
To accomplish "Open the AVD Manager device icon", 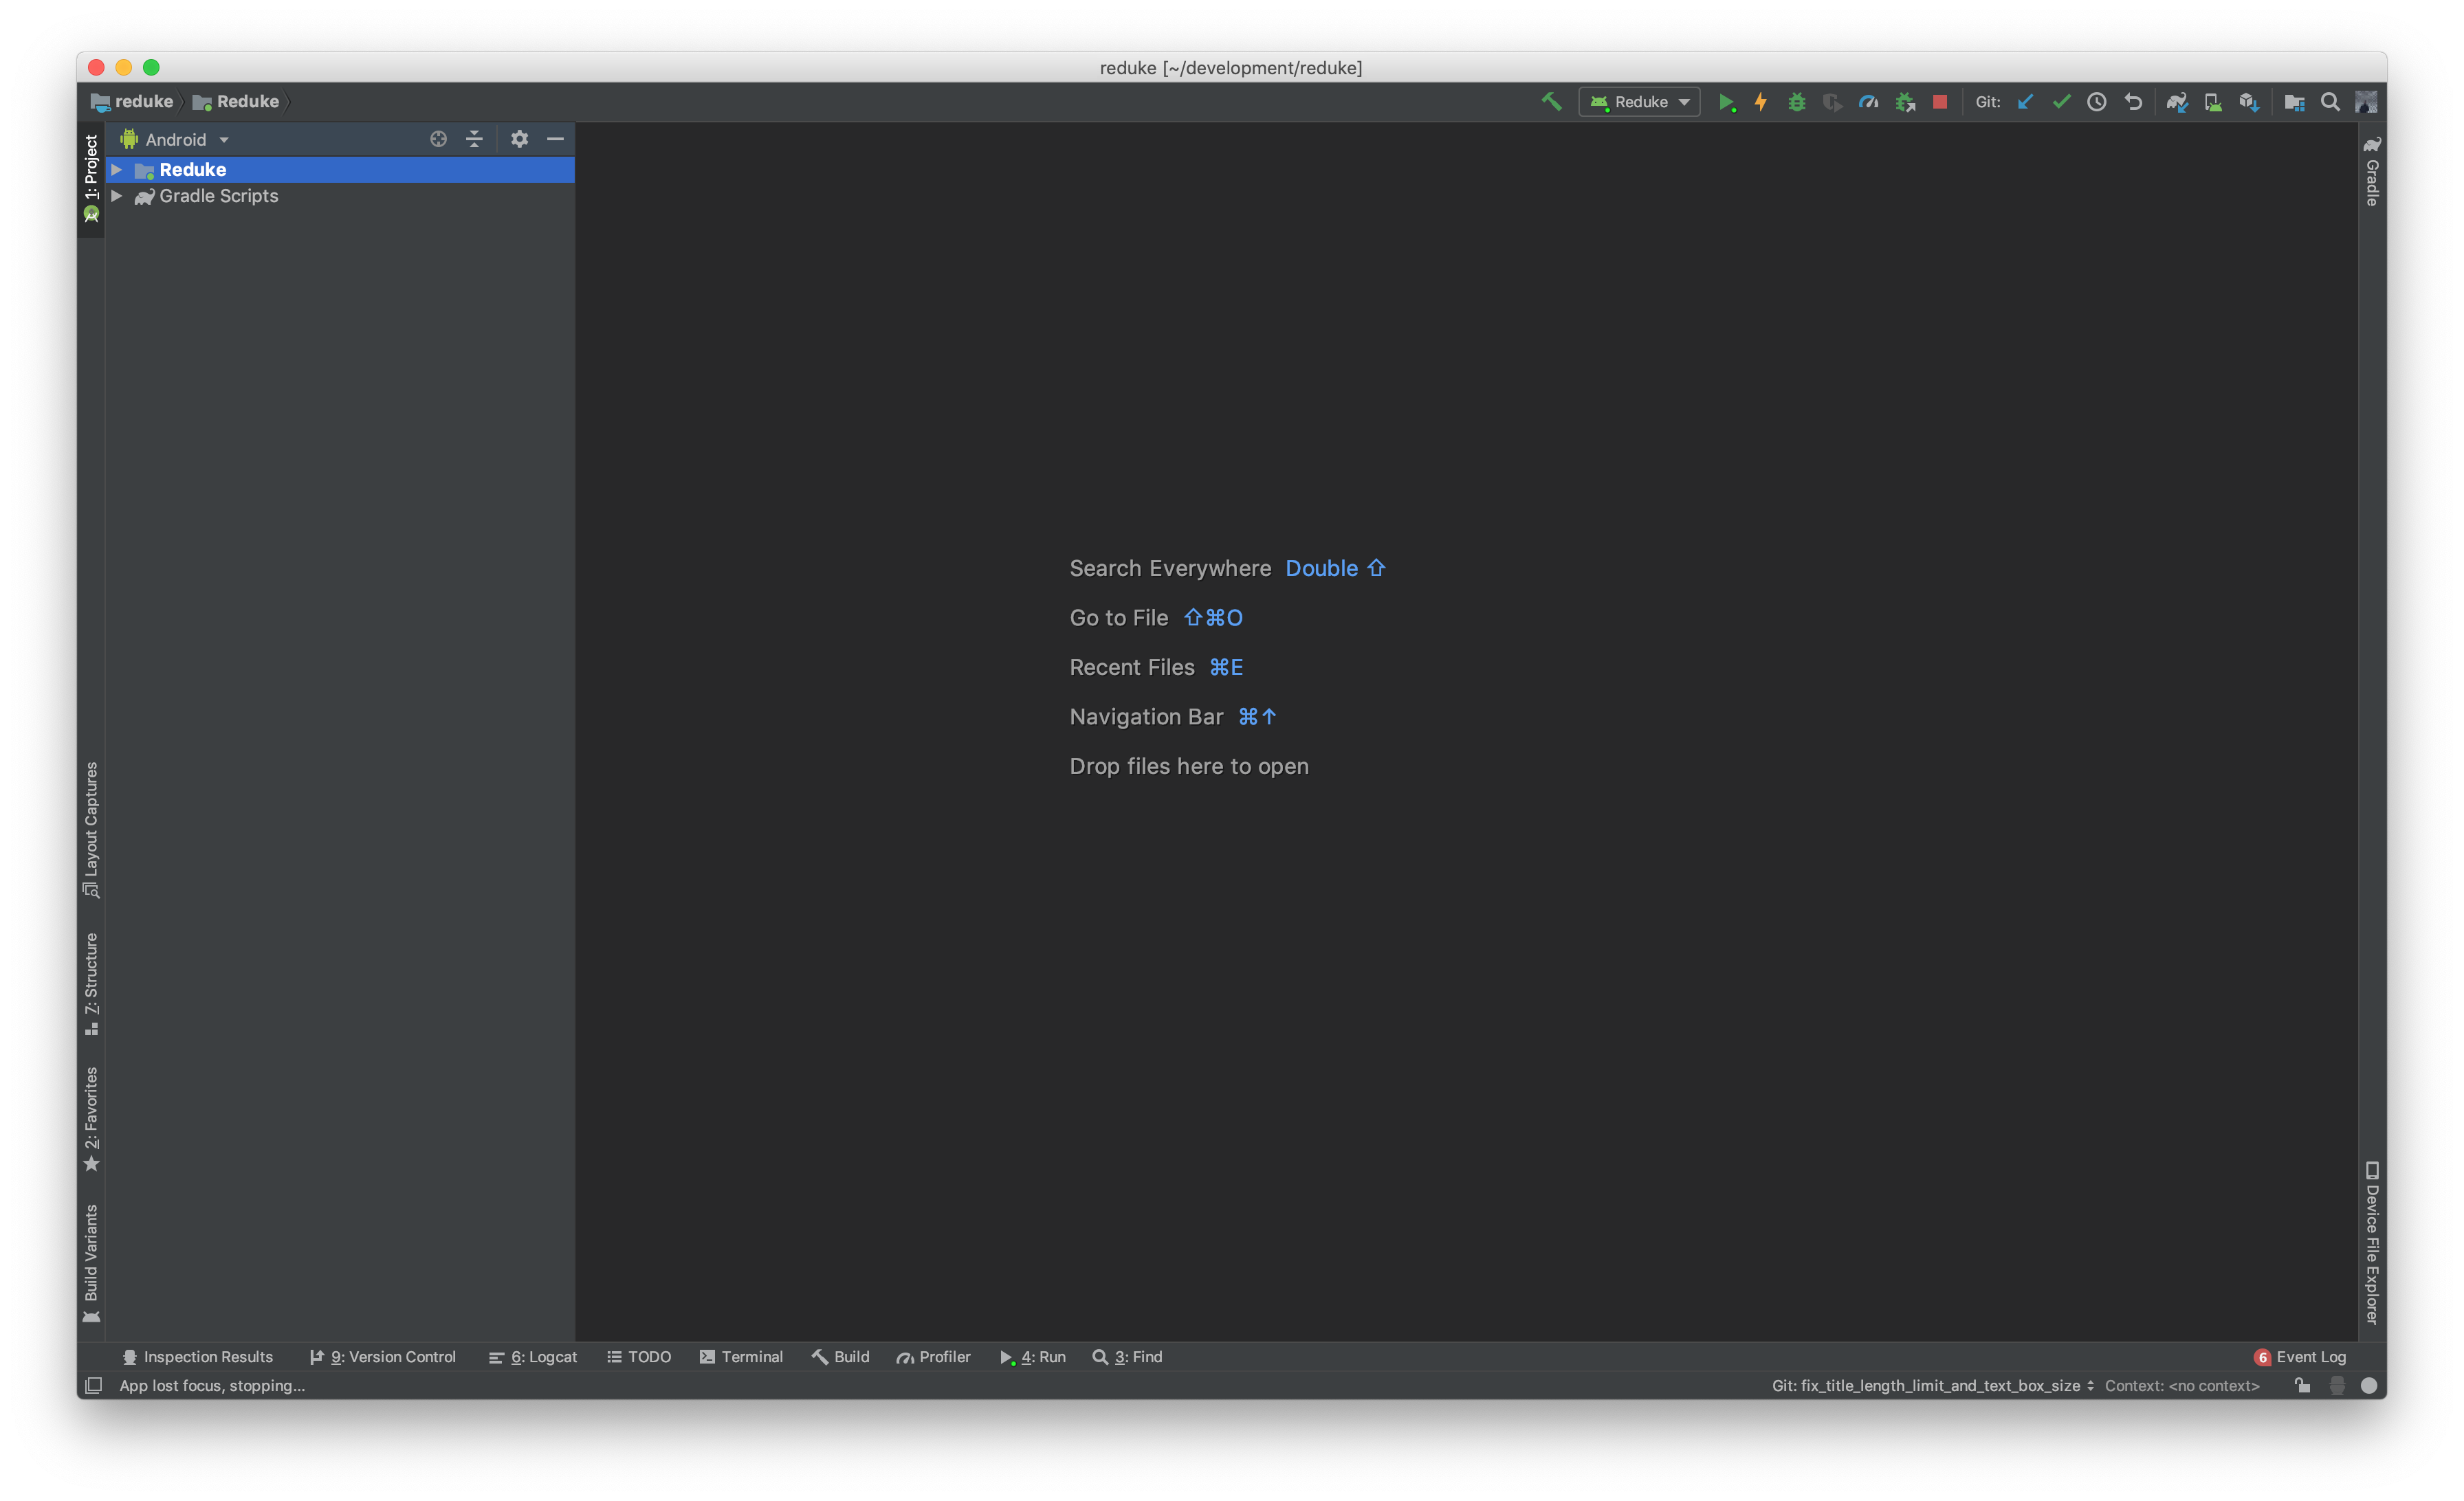I will (x=2213, y=102).
